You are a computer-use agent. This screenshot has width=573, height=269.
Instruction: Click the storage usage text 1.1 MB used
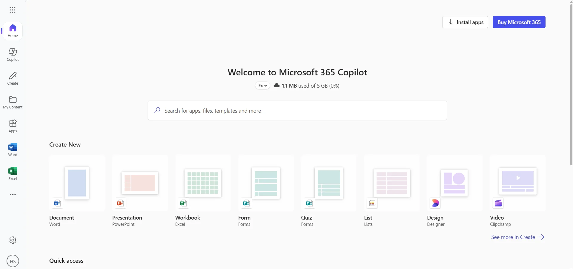pyautogui.click(x=311, y=86)
